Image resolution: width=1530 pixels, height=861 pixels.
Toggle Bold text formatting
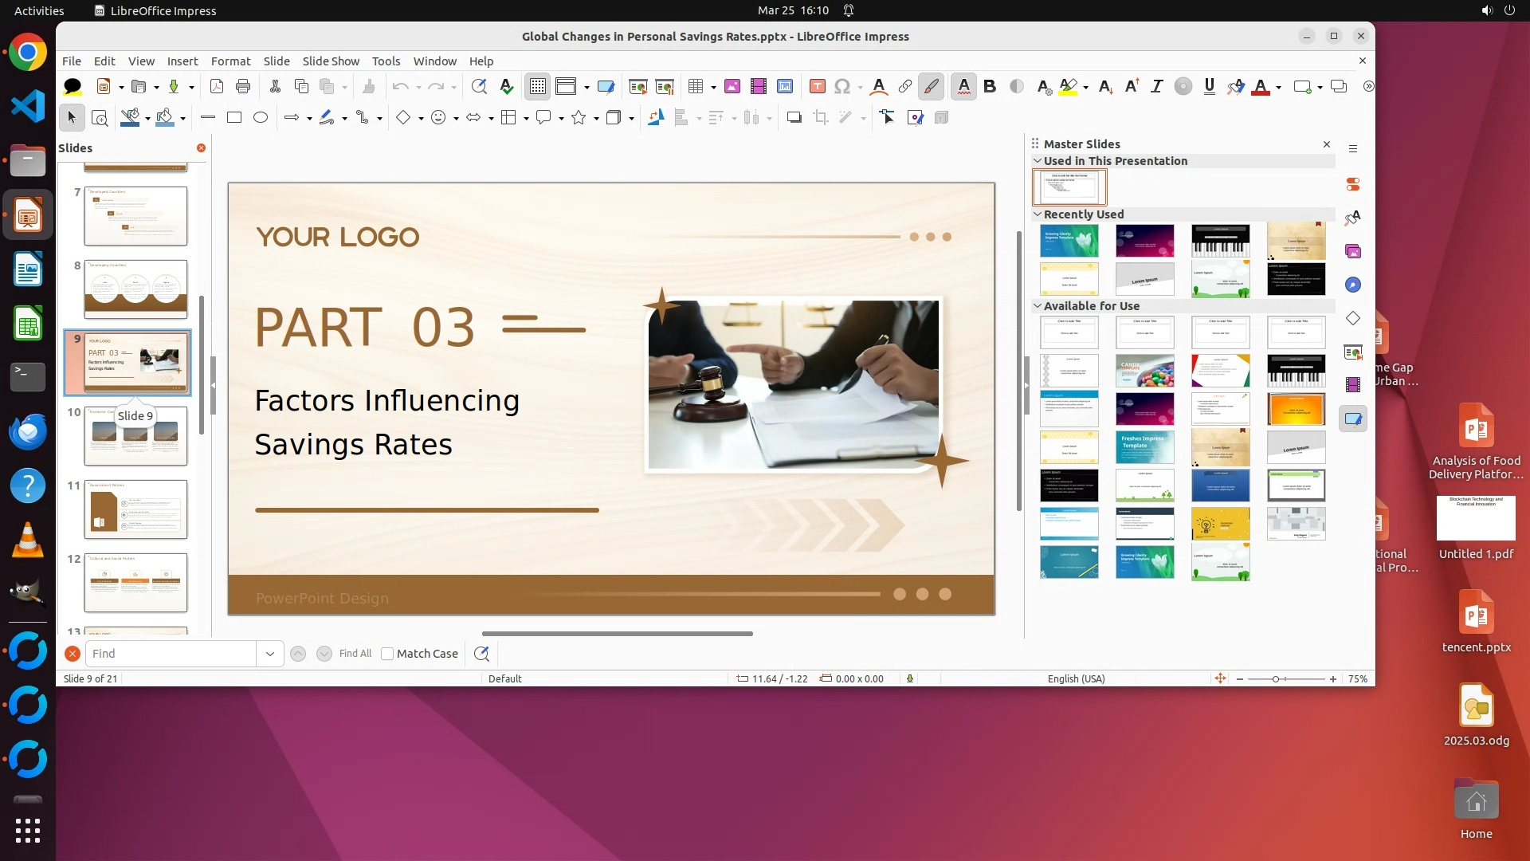[990, 87]
